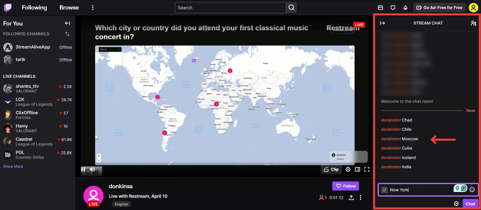Open the chat Community users icon
Viewport: 481px width, 210px height.
point(473,23)
